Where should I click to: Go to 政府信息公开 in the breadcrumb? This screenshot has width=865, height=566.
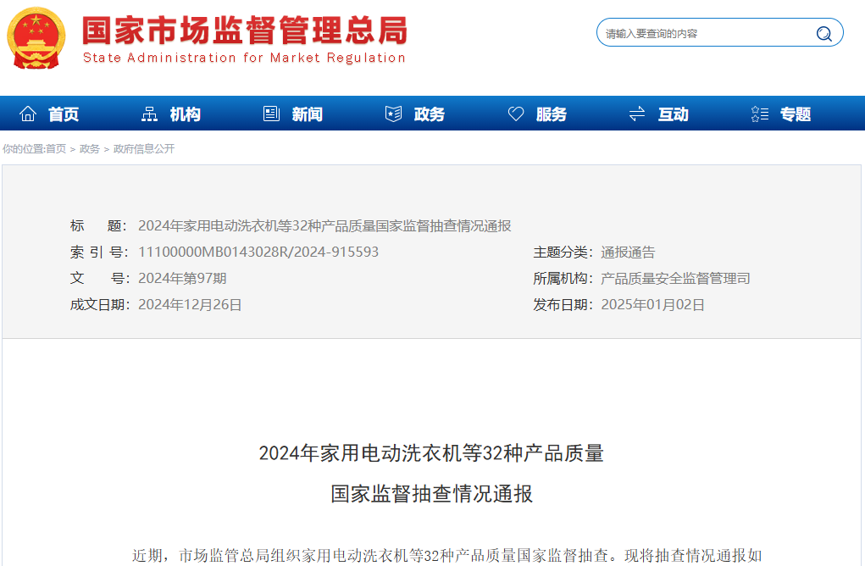click(144, 149)
